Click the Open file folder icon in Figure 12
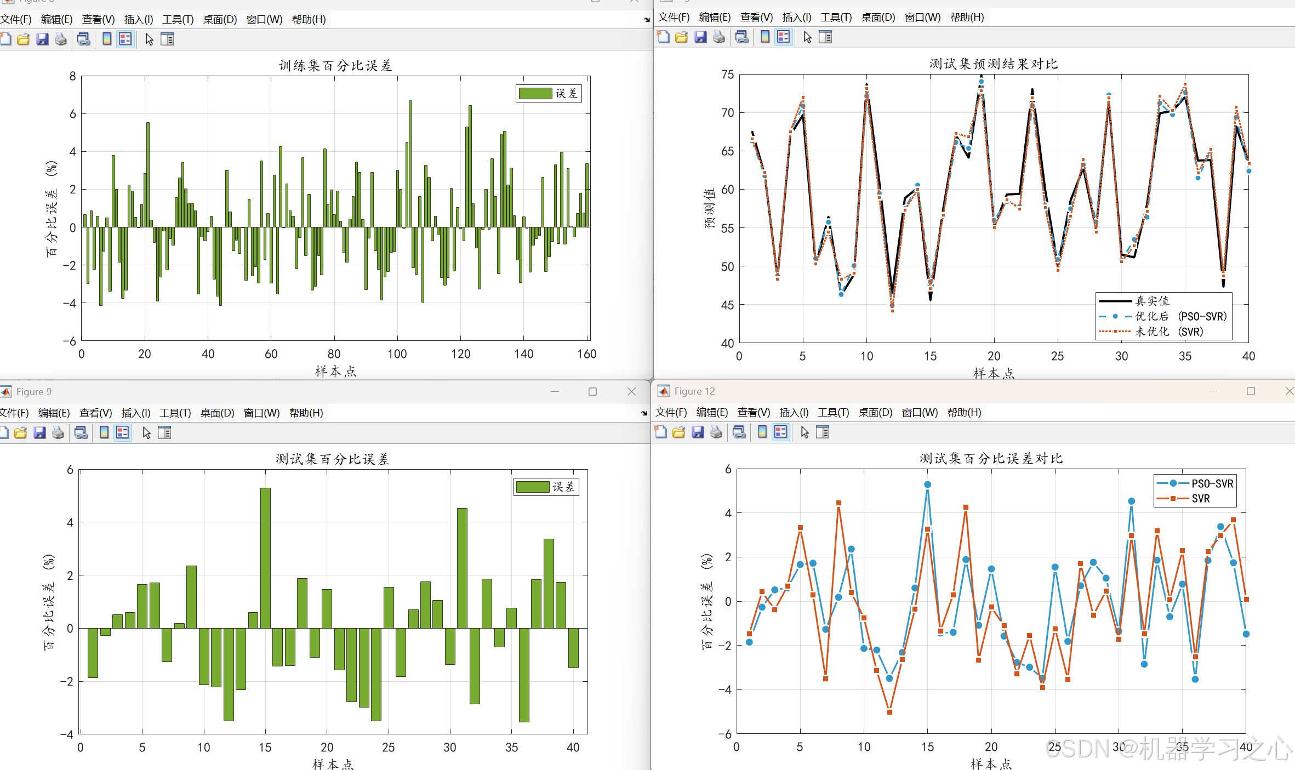 point(679,432)
